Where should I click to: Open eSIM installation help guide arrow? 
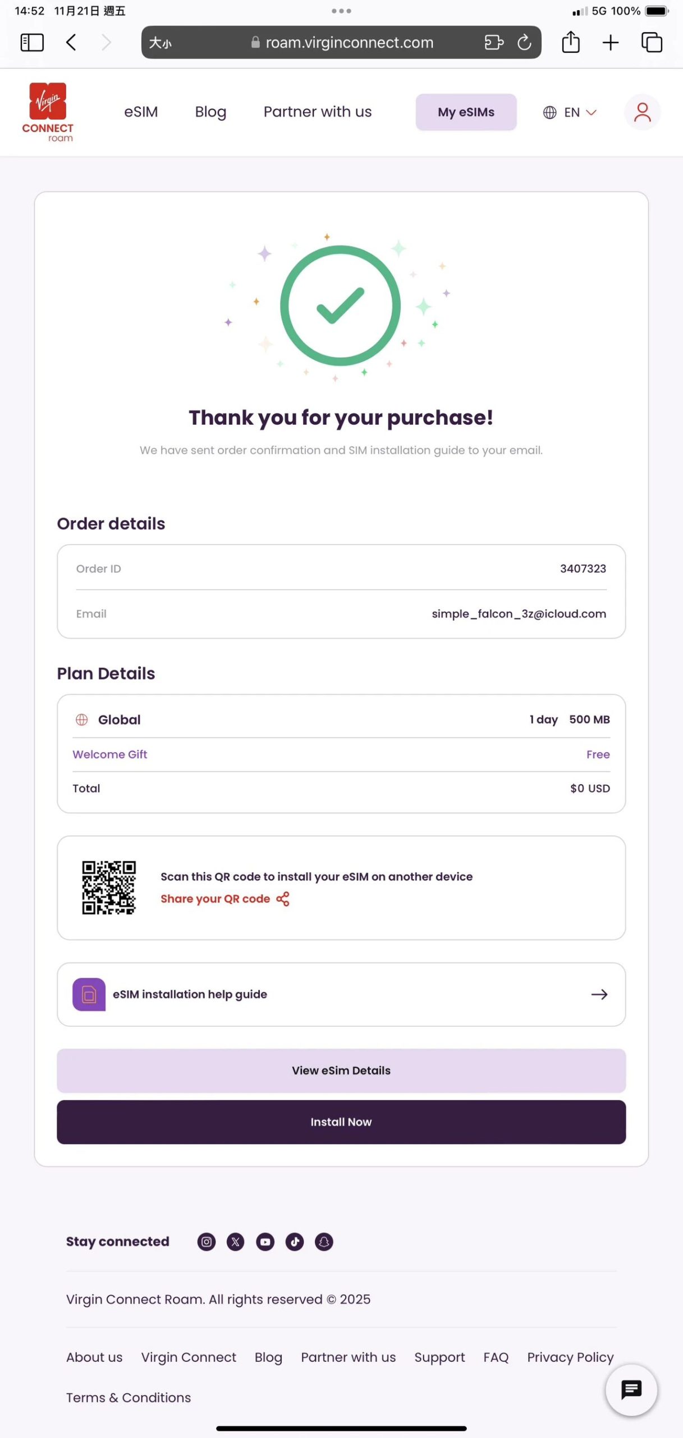(x=599, y=994)
